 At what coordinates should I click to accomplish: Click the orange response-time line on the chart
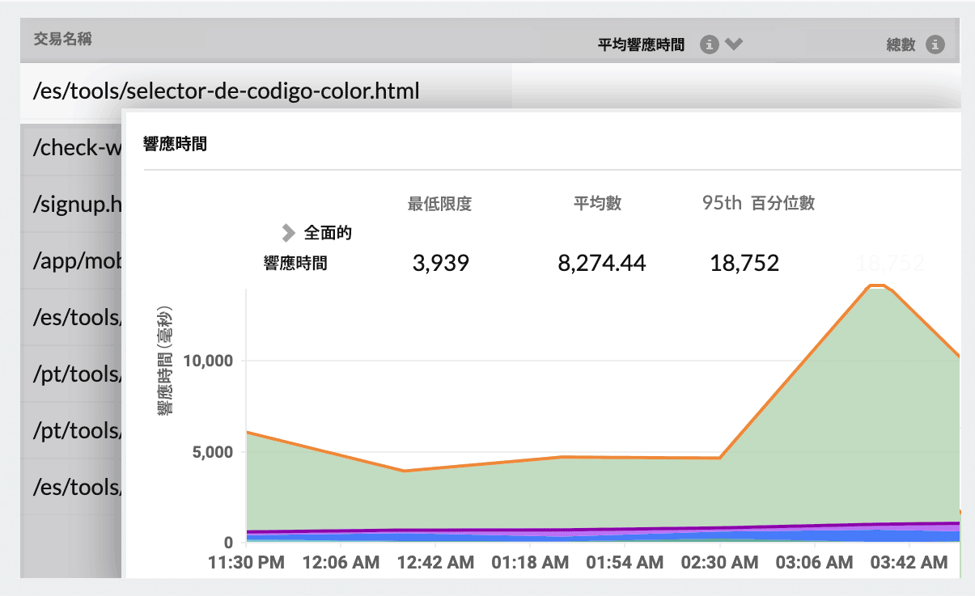[566, 455]
